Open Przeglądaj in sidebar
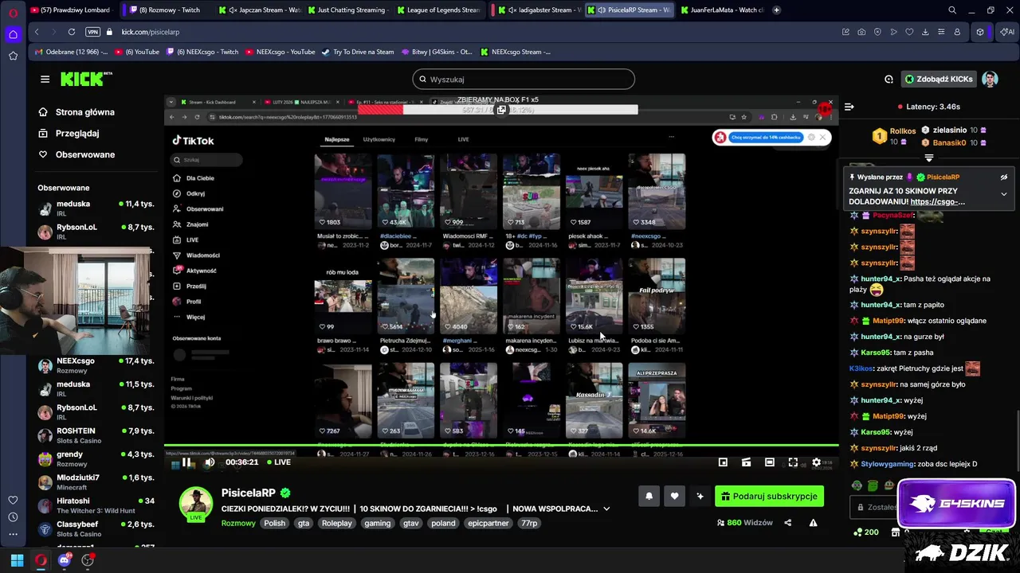Screen dimensions: 1020x573 pos(76,134)
